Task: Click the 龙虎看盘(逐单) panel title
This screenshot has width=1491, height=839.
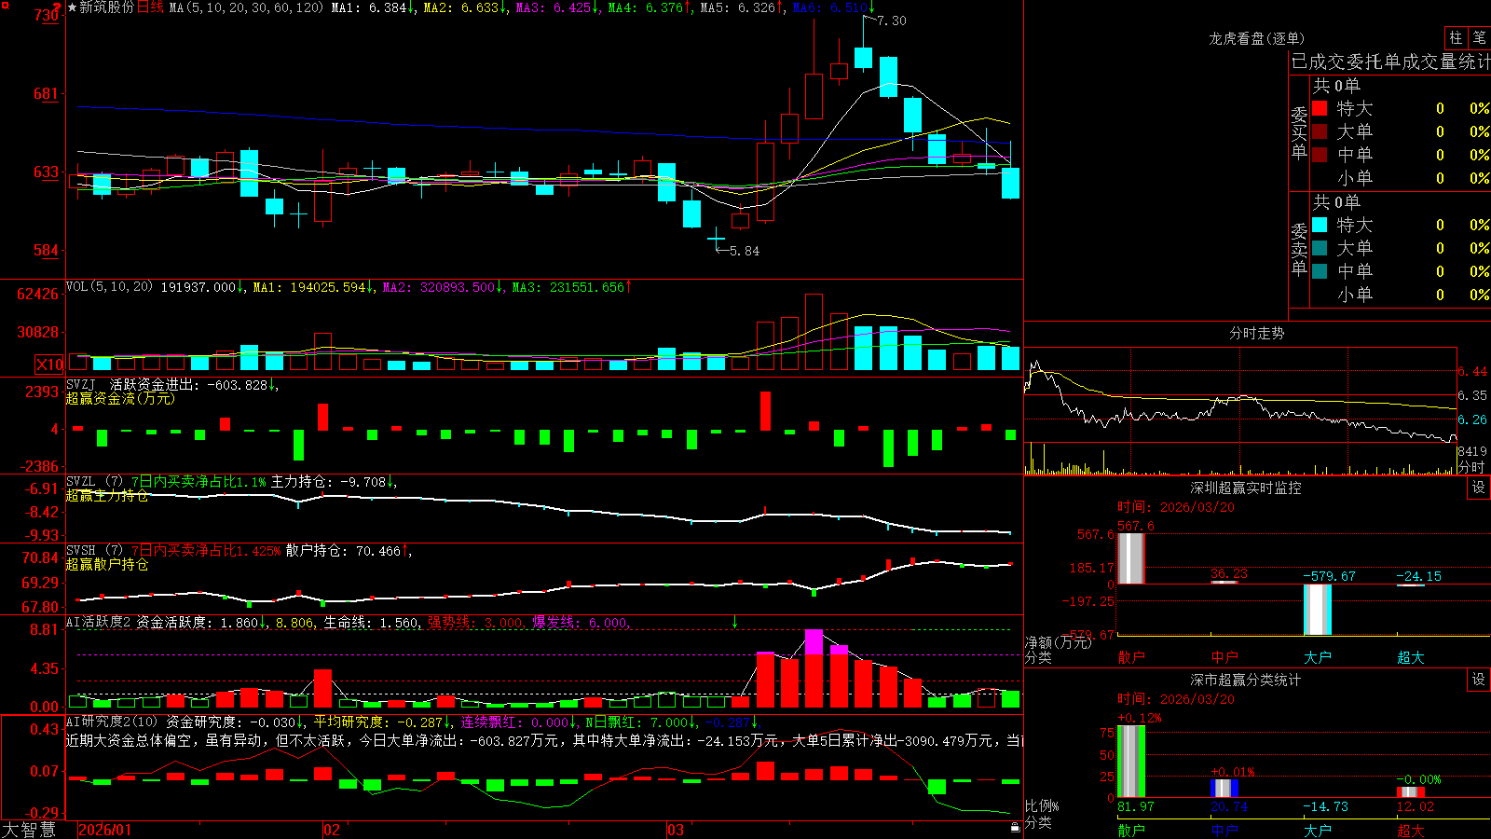Action: coord(1256,38)
